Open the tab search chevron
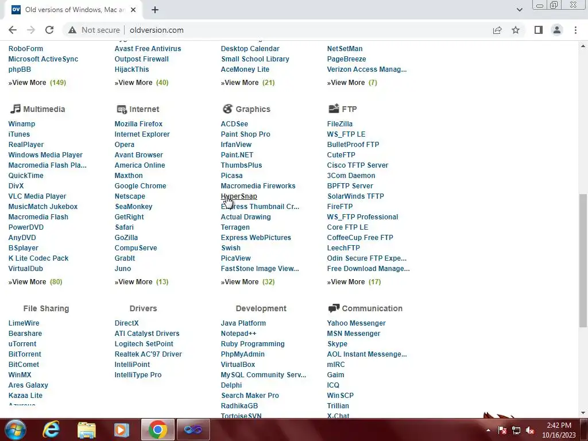Image resolution: width=588 pixels, height=441 pixels. (x=519, y=10)
